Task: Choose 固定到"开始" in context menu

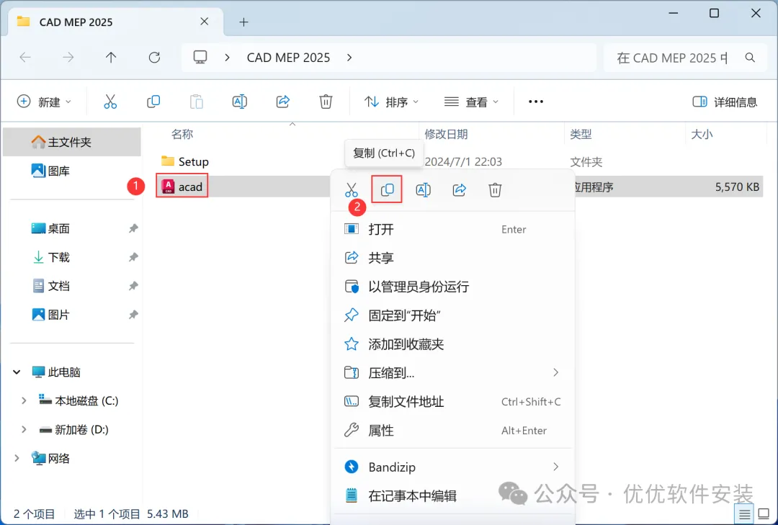Action: coord(452,315)
